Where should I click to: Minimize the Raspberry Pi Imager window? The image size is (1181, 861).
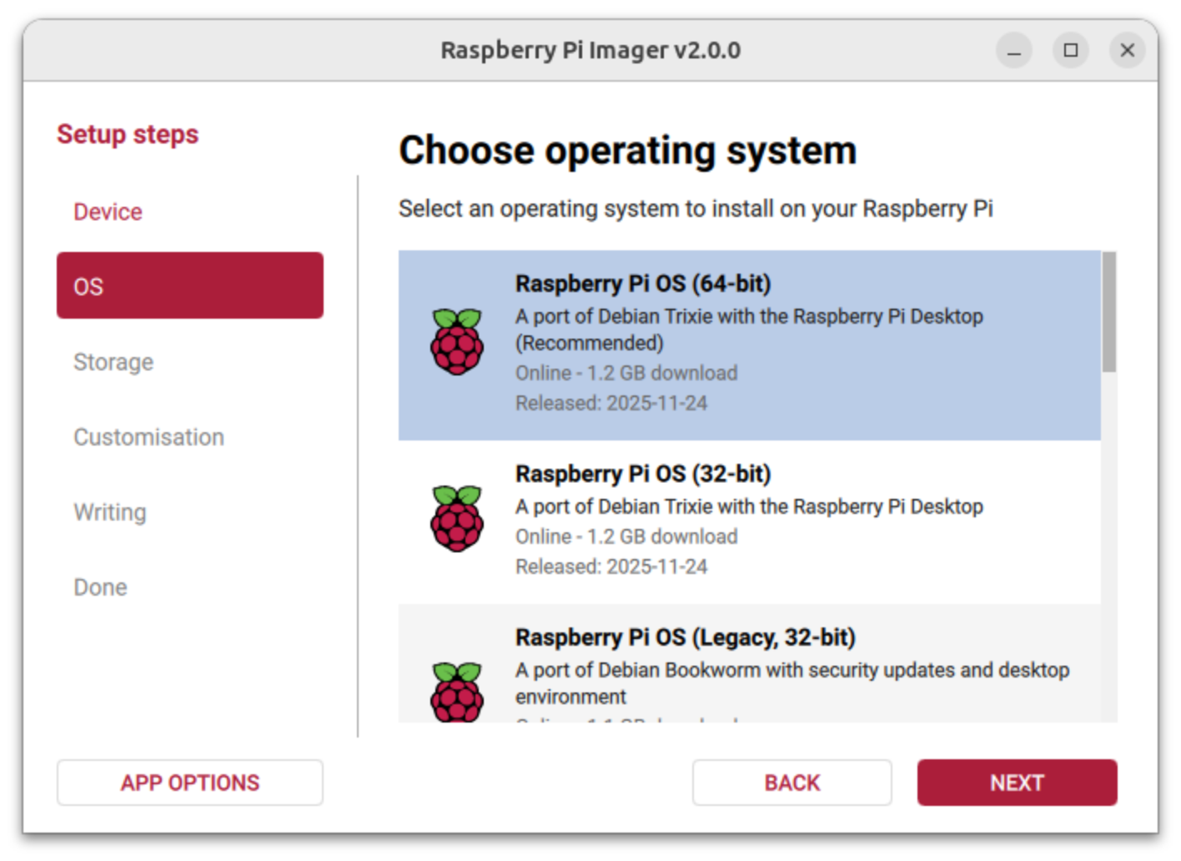1013,51
